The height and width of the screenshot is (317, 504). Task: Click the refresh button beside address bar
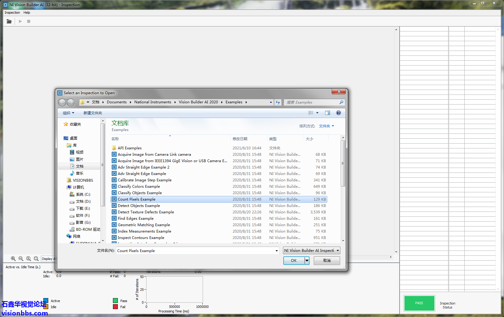(278, 102)
